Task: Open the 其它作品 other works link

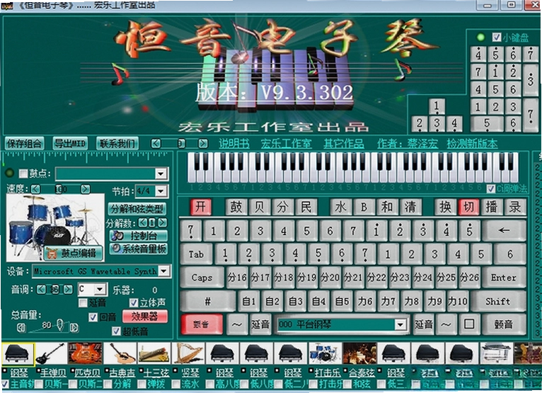Action: tap(344, 143)
